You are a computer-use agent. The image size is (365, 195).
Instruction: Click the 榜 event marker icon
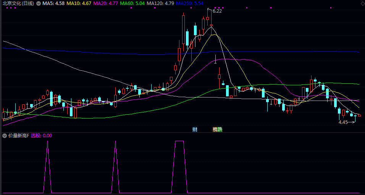click(215, 129)
